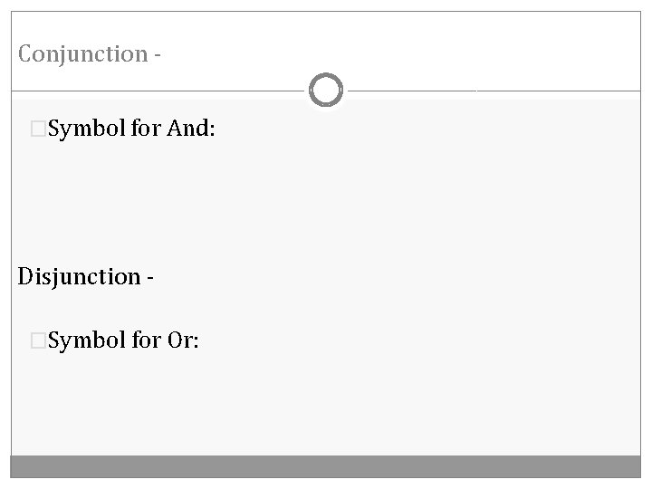Click the gray footer bar at slide bottom
This screenshot has height=489, width=652.
click(x=326, y=465)
